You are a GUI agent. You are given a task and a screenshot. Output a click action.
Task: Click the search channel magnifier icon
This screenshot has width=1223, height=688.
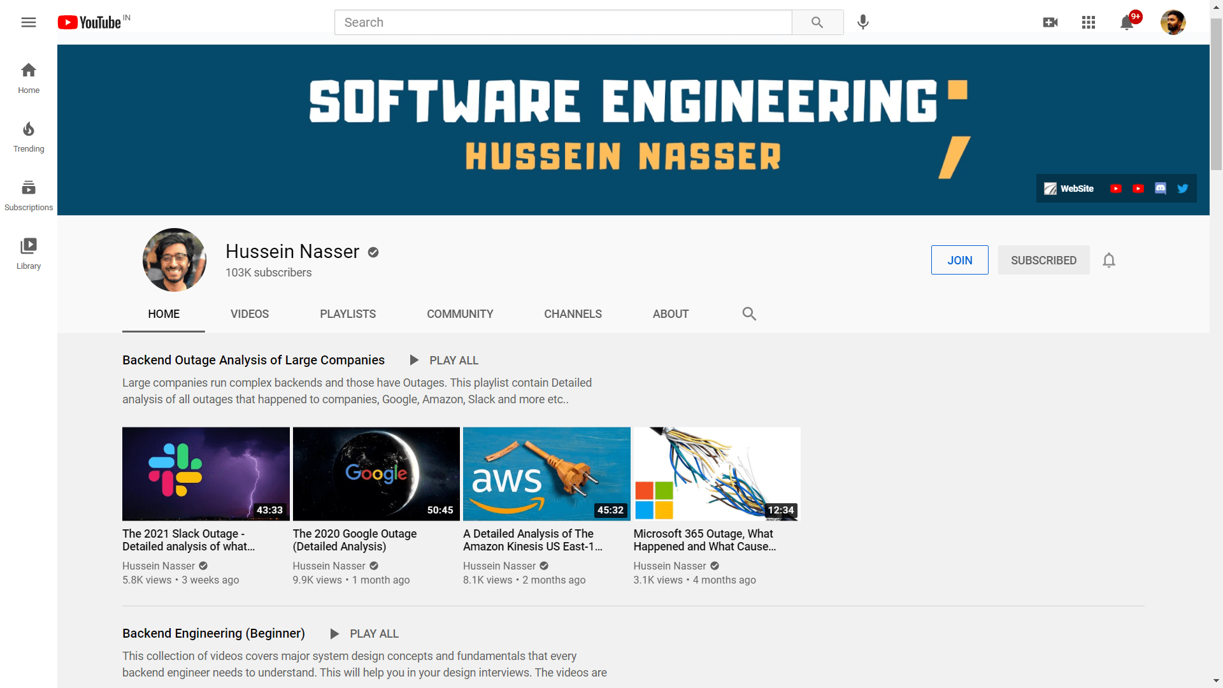click(x=749, y=314)
